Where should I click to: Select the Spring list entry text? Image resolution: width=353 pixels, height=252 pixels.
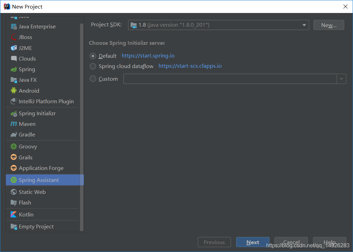point(27,69)
